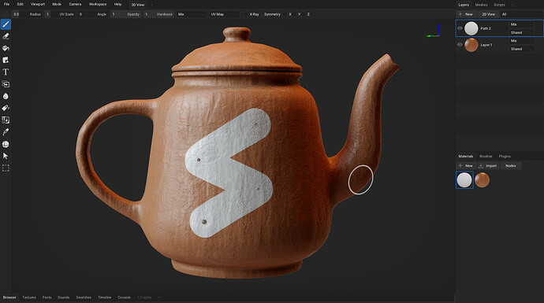Select the arrow cursor tool

(x=6, y=156)
